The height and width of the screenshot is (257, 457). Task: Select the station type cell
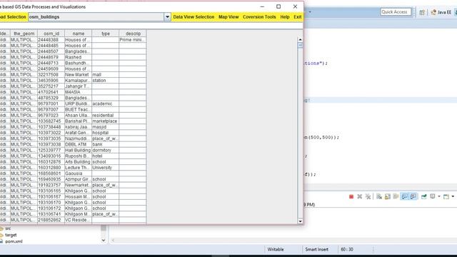tap(105, 81)
